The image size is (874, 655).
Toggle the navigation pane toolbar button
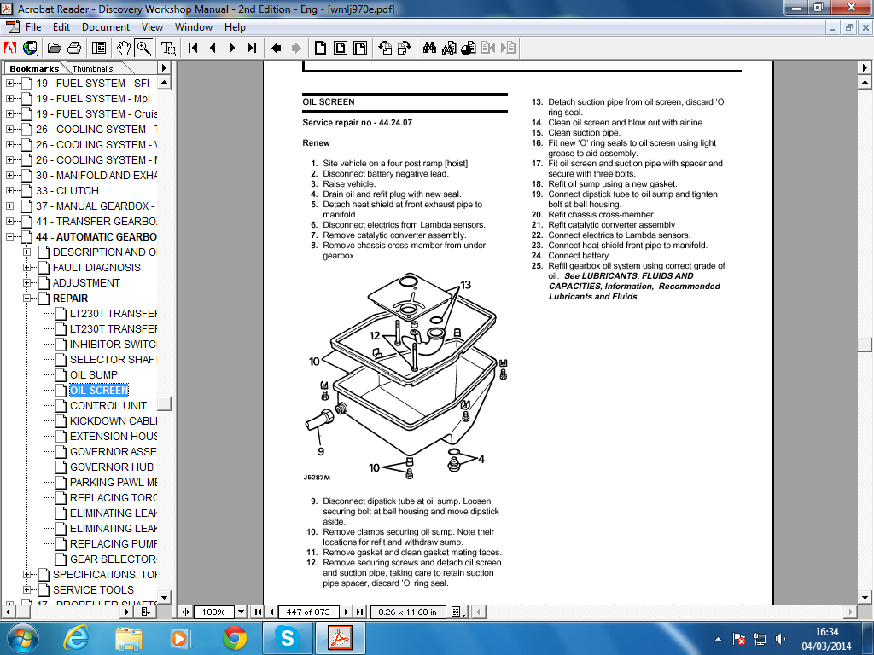[99, 48]
